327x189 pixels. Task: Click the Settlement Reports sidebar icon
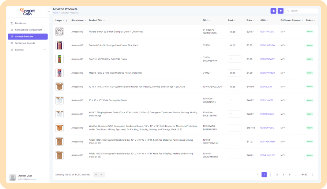click(x=12, y=43)
